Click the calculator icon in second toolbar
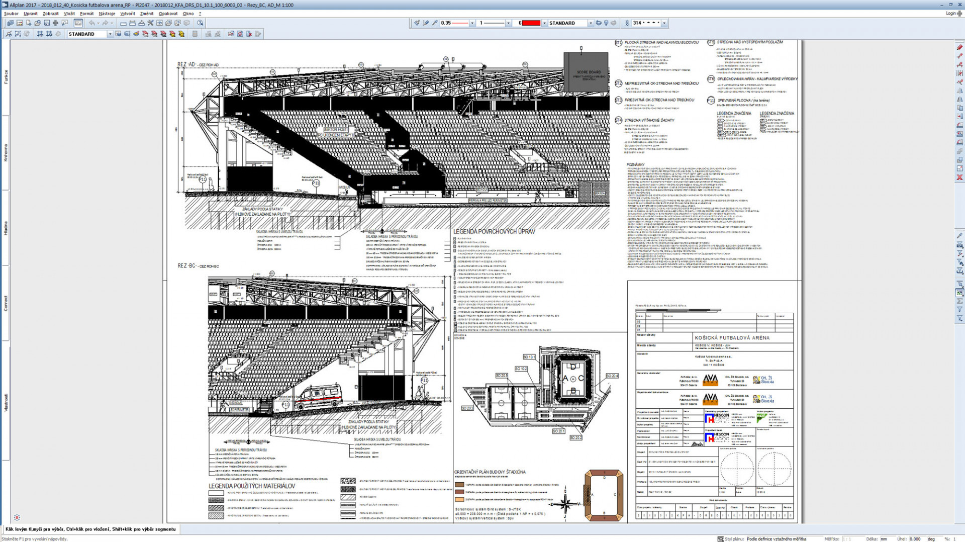The image size is (965, 542). pos(195,34)
